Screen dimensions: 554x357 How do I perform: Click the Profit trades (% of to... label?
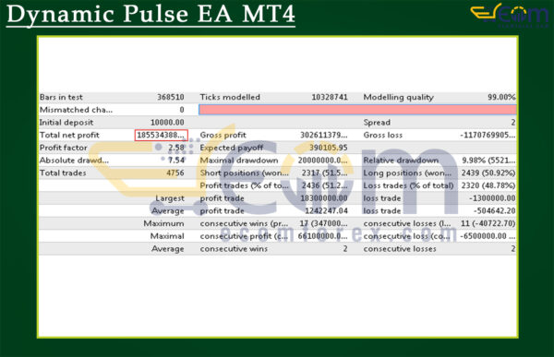pyautogui.click(x=244, y=185)
